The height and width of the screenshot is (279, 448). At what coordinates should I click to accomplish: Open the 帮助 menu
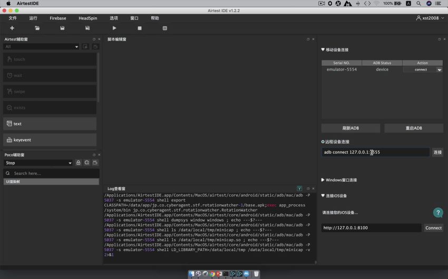tap(155, 18)
